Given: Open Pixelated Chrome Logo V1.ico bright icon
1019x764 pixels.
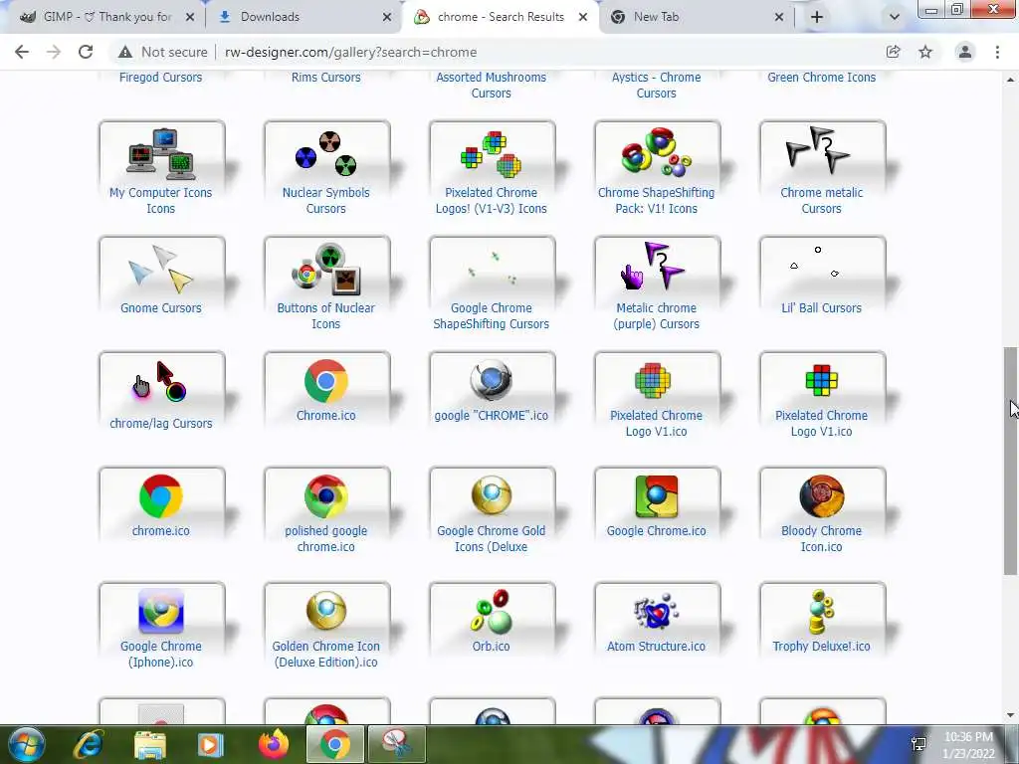Looking at the screenshot, I should [x=822, y=381].
